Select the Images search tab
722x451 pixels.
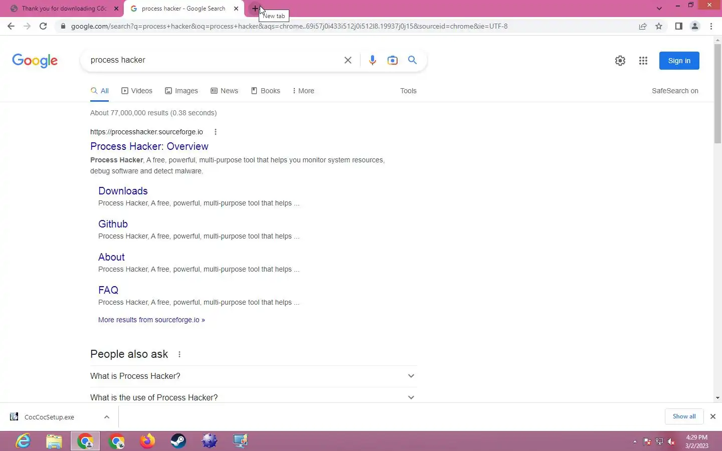pyautogui.click(x=182, y=91)
